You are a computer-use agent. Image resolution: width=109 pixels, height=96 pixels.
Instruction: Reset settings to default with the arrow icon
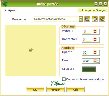click(102, 19)
